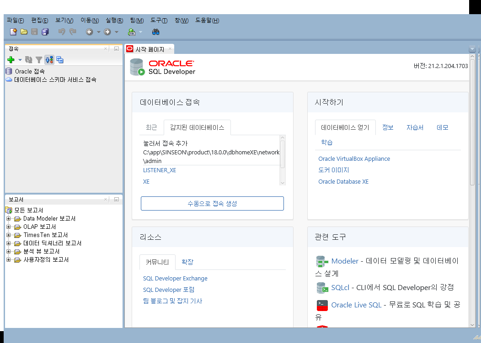The height and width of the screenshot is (343, 481).
Task: Open the 이동 menu
Action: 90,21
